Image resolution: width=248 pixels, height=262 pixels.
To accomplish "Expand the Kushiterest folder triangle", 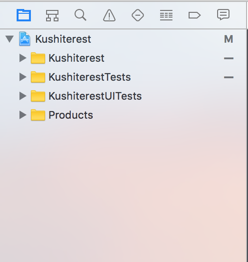I will [23, 58].
